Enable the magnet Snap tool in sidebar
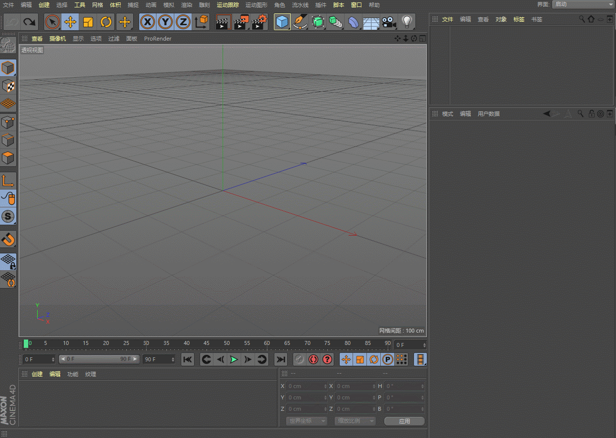 pos(8,240)
